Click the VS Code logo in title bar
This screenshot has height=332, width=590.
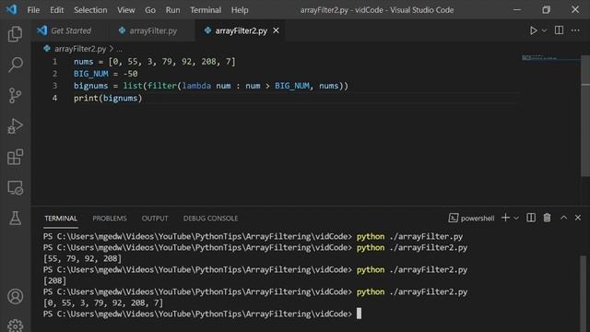pyautogui.click(x=11, y=9)
